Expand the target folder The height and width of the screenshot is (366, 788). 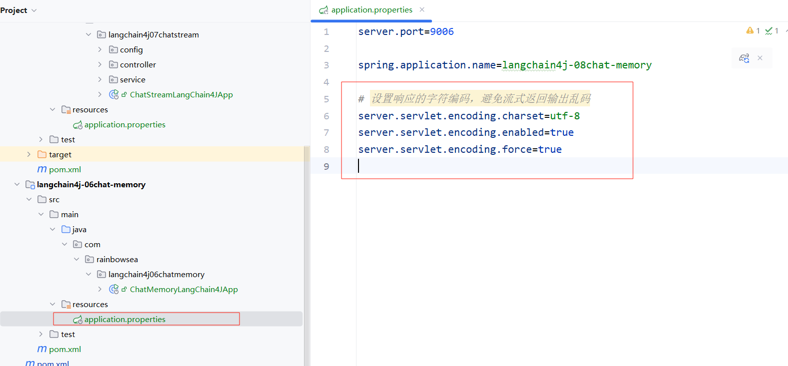(29, 154)
